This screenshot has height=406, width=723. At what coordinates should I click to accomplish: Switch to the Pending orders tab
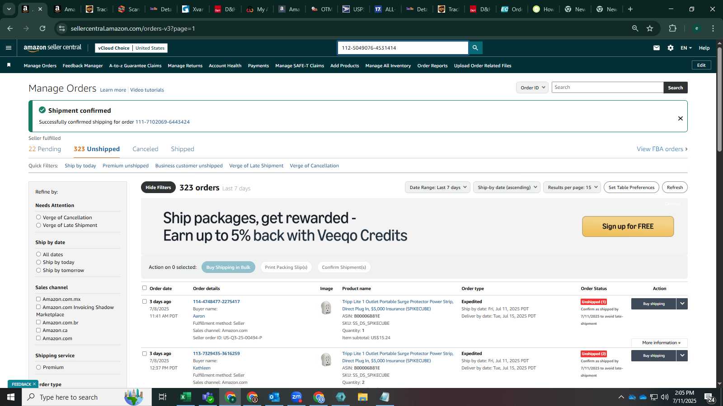tap(45, 149)
